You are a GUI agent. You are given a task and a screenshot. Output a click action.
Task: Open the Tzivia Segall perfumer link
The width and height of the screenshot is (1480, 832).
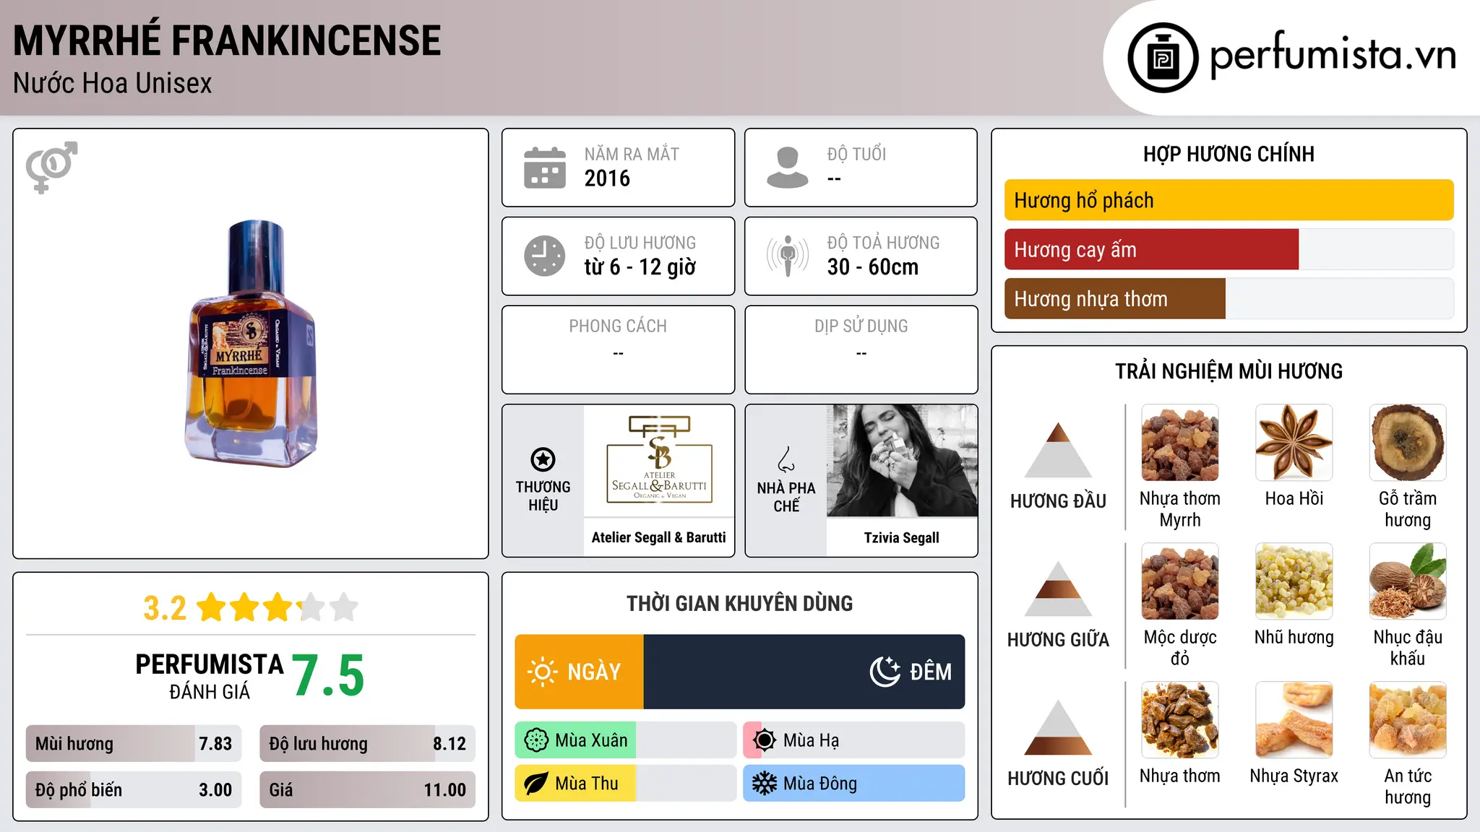[902, 537]
